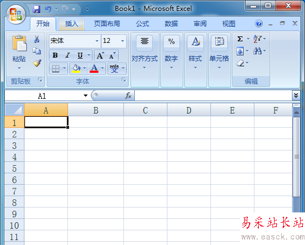This screenshot has height=245, width=305.
Task: Open Customize Quick Access Toolbar dropdown
Action: click(x=88, y=9)
